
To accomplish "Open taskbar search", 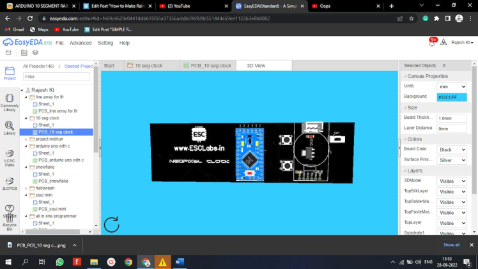I will click(x=26, y=262).
